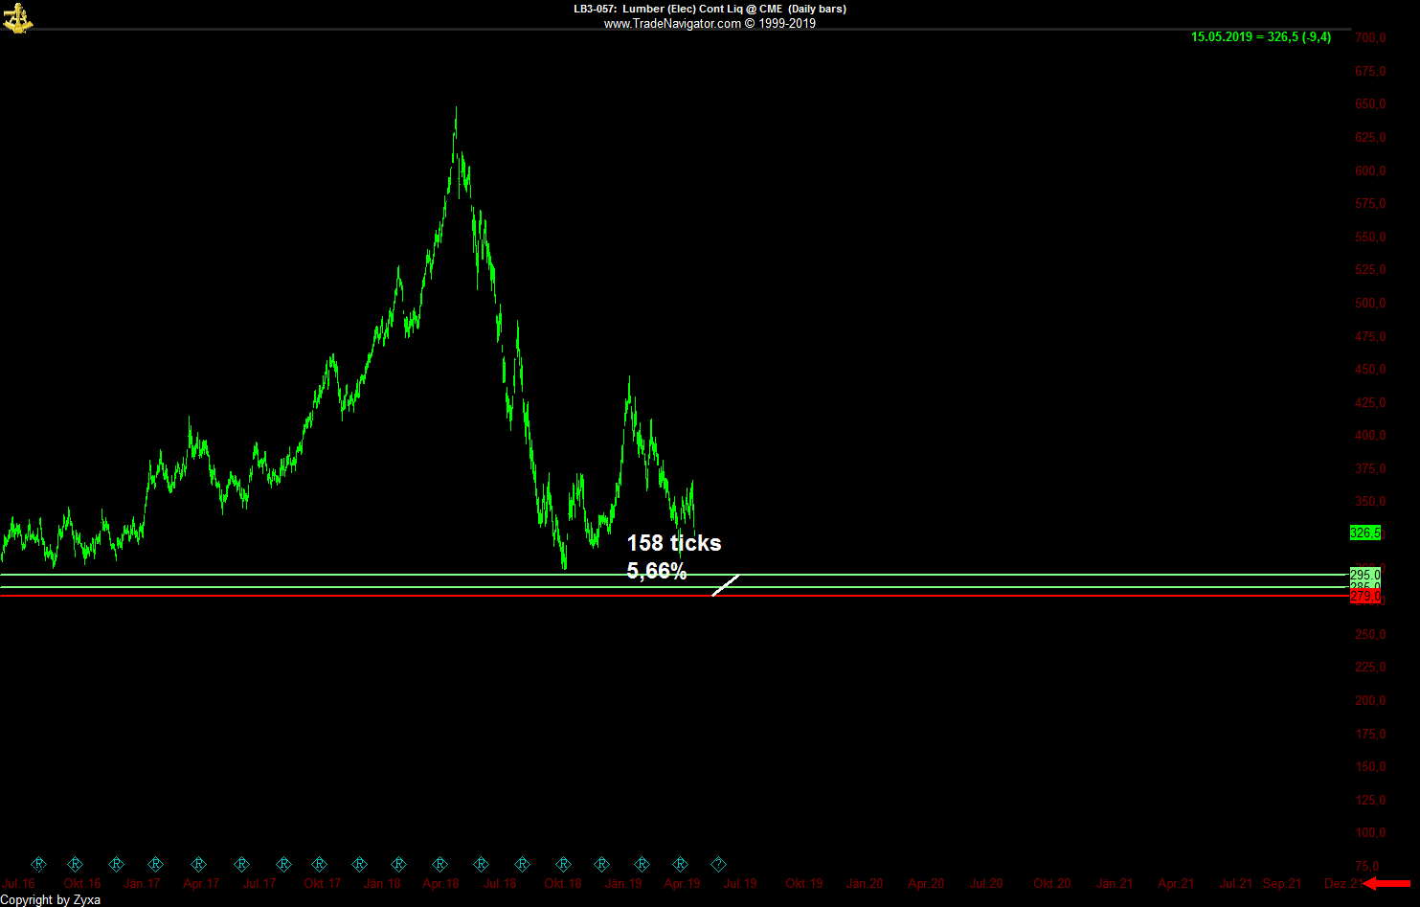Click the Jul.16 date axis label
The width and height of the screenshot is (1420, 907).
[x=19, y=883]
